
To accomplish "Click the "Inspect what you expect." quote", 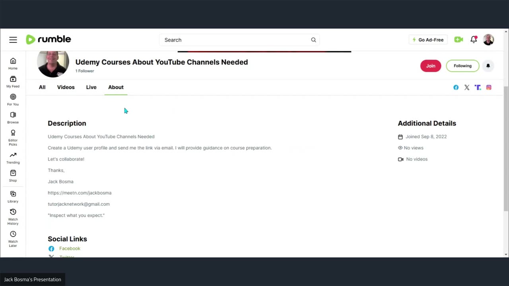I will click(x=76, y=215).
